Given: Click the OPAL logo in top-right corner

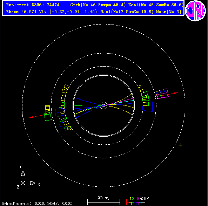Looking at the screenshot, I should (x=195, y=11).
